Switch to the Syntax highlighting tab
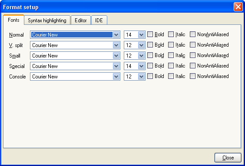Screen dimensions: 245x166 point(47,20)
